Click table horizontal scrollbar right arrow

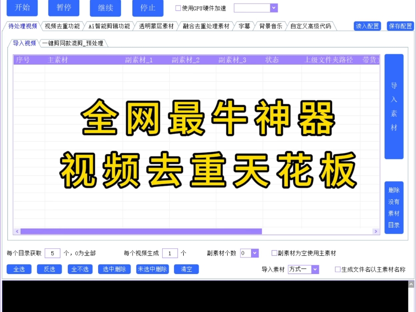tap(376, 231)
